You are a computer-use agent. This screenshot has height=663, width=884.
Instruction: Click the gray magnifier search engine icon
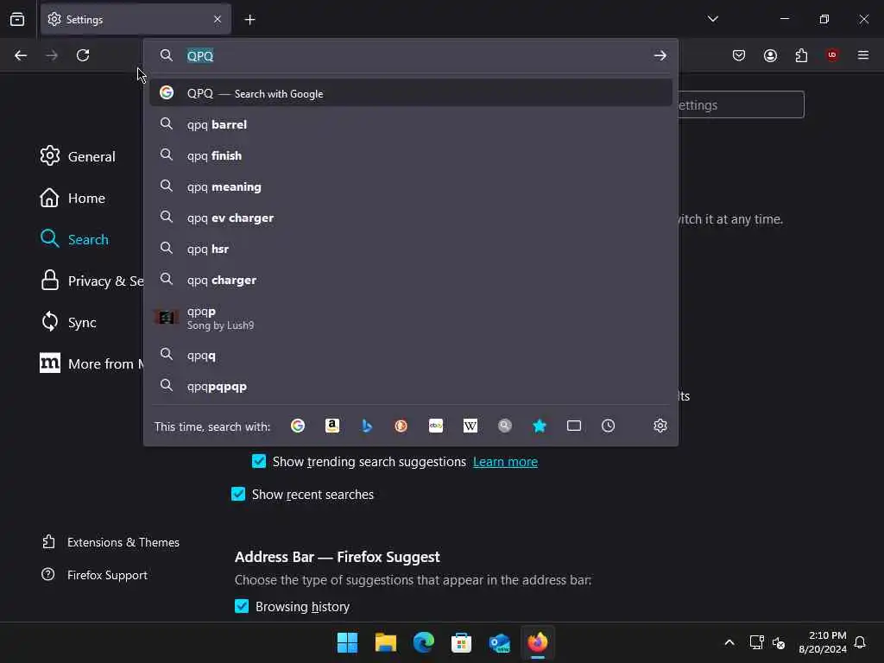504,426
